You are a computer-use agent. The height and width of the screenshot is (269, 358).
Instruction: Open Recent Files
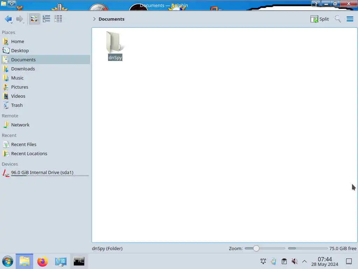(46, 144)
